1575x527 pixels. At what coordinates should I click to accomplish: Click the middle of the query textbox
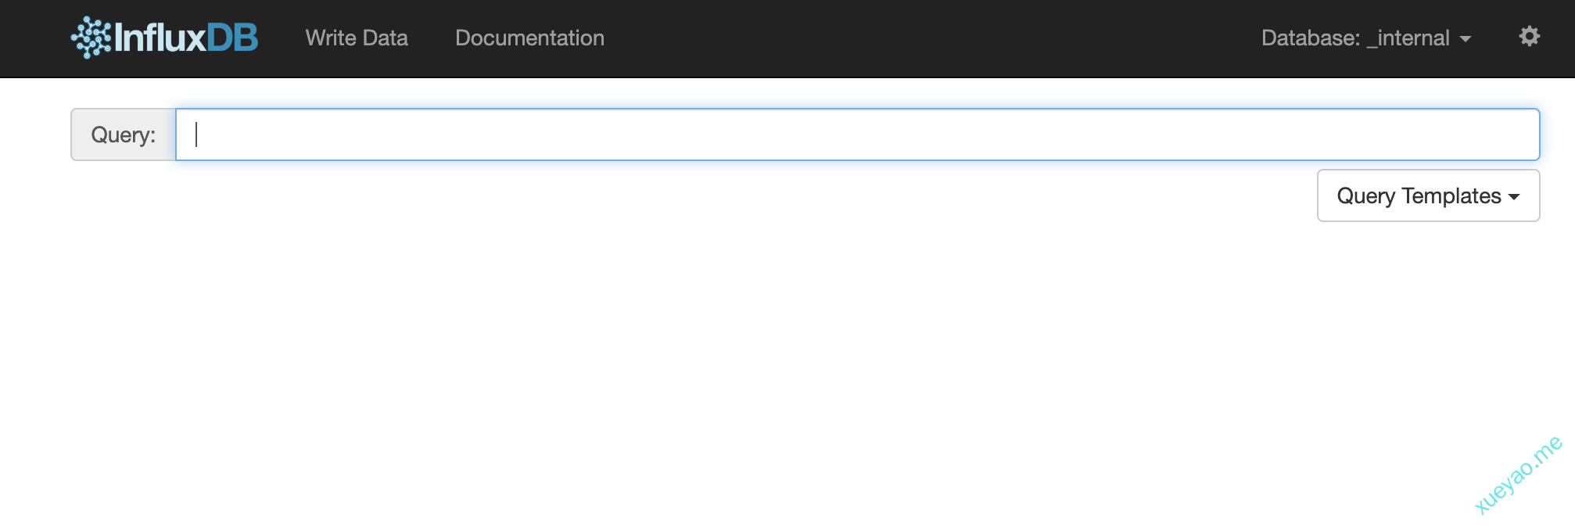pos(857,134)
